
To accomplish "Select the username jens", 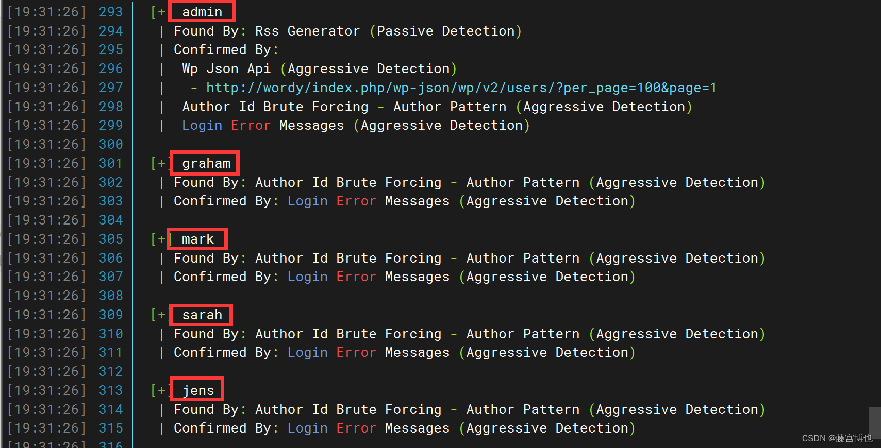I will pyautogui.click(x=198, y=391).
